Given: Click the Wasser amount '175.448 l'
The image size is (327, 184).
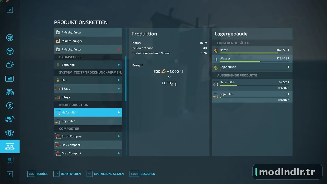Looking at the screenshot, I should point(283,59).
